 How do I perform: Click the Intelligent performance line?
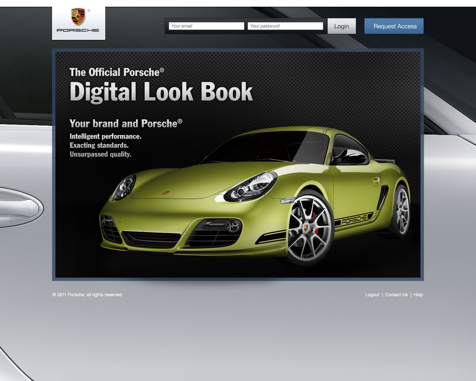[106, 137]
